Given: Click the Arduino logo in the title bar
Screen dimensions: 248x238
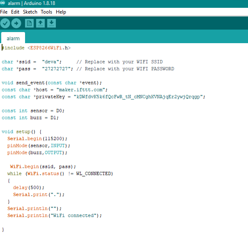Looking at the screenshot, I should point(2,3).
